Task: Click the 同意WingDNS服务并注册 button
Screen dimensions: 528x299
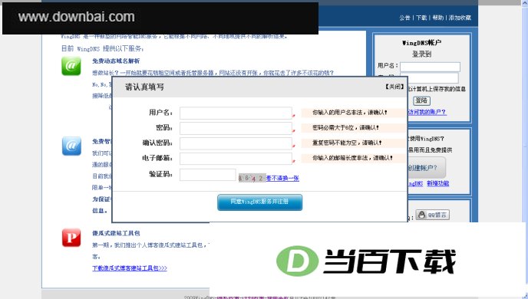Action: pyautogui.click(x=259, y=202)
